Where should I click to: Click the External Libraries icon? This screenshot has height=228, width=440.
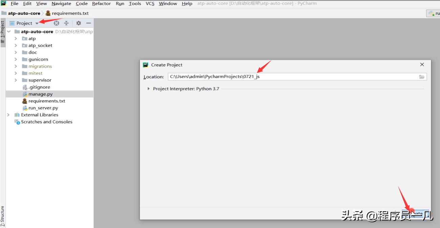coord(17,115)
